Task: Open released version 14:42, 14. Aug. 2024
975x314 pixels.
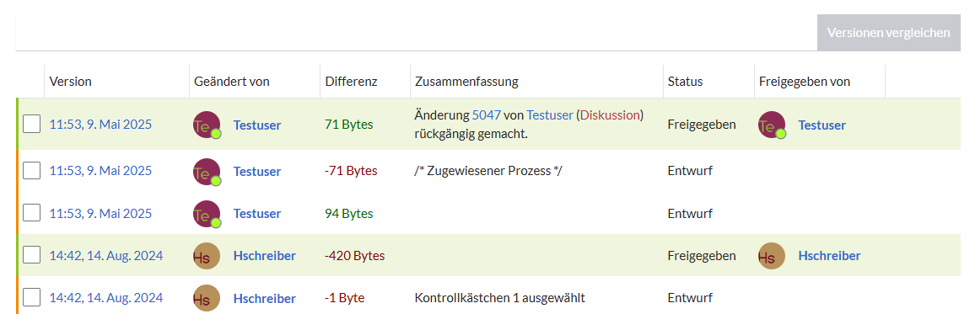Action: pos(106,255)
